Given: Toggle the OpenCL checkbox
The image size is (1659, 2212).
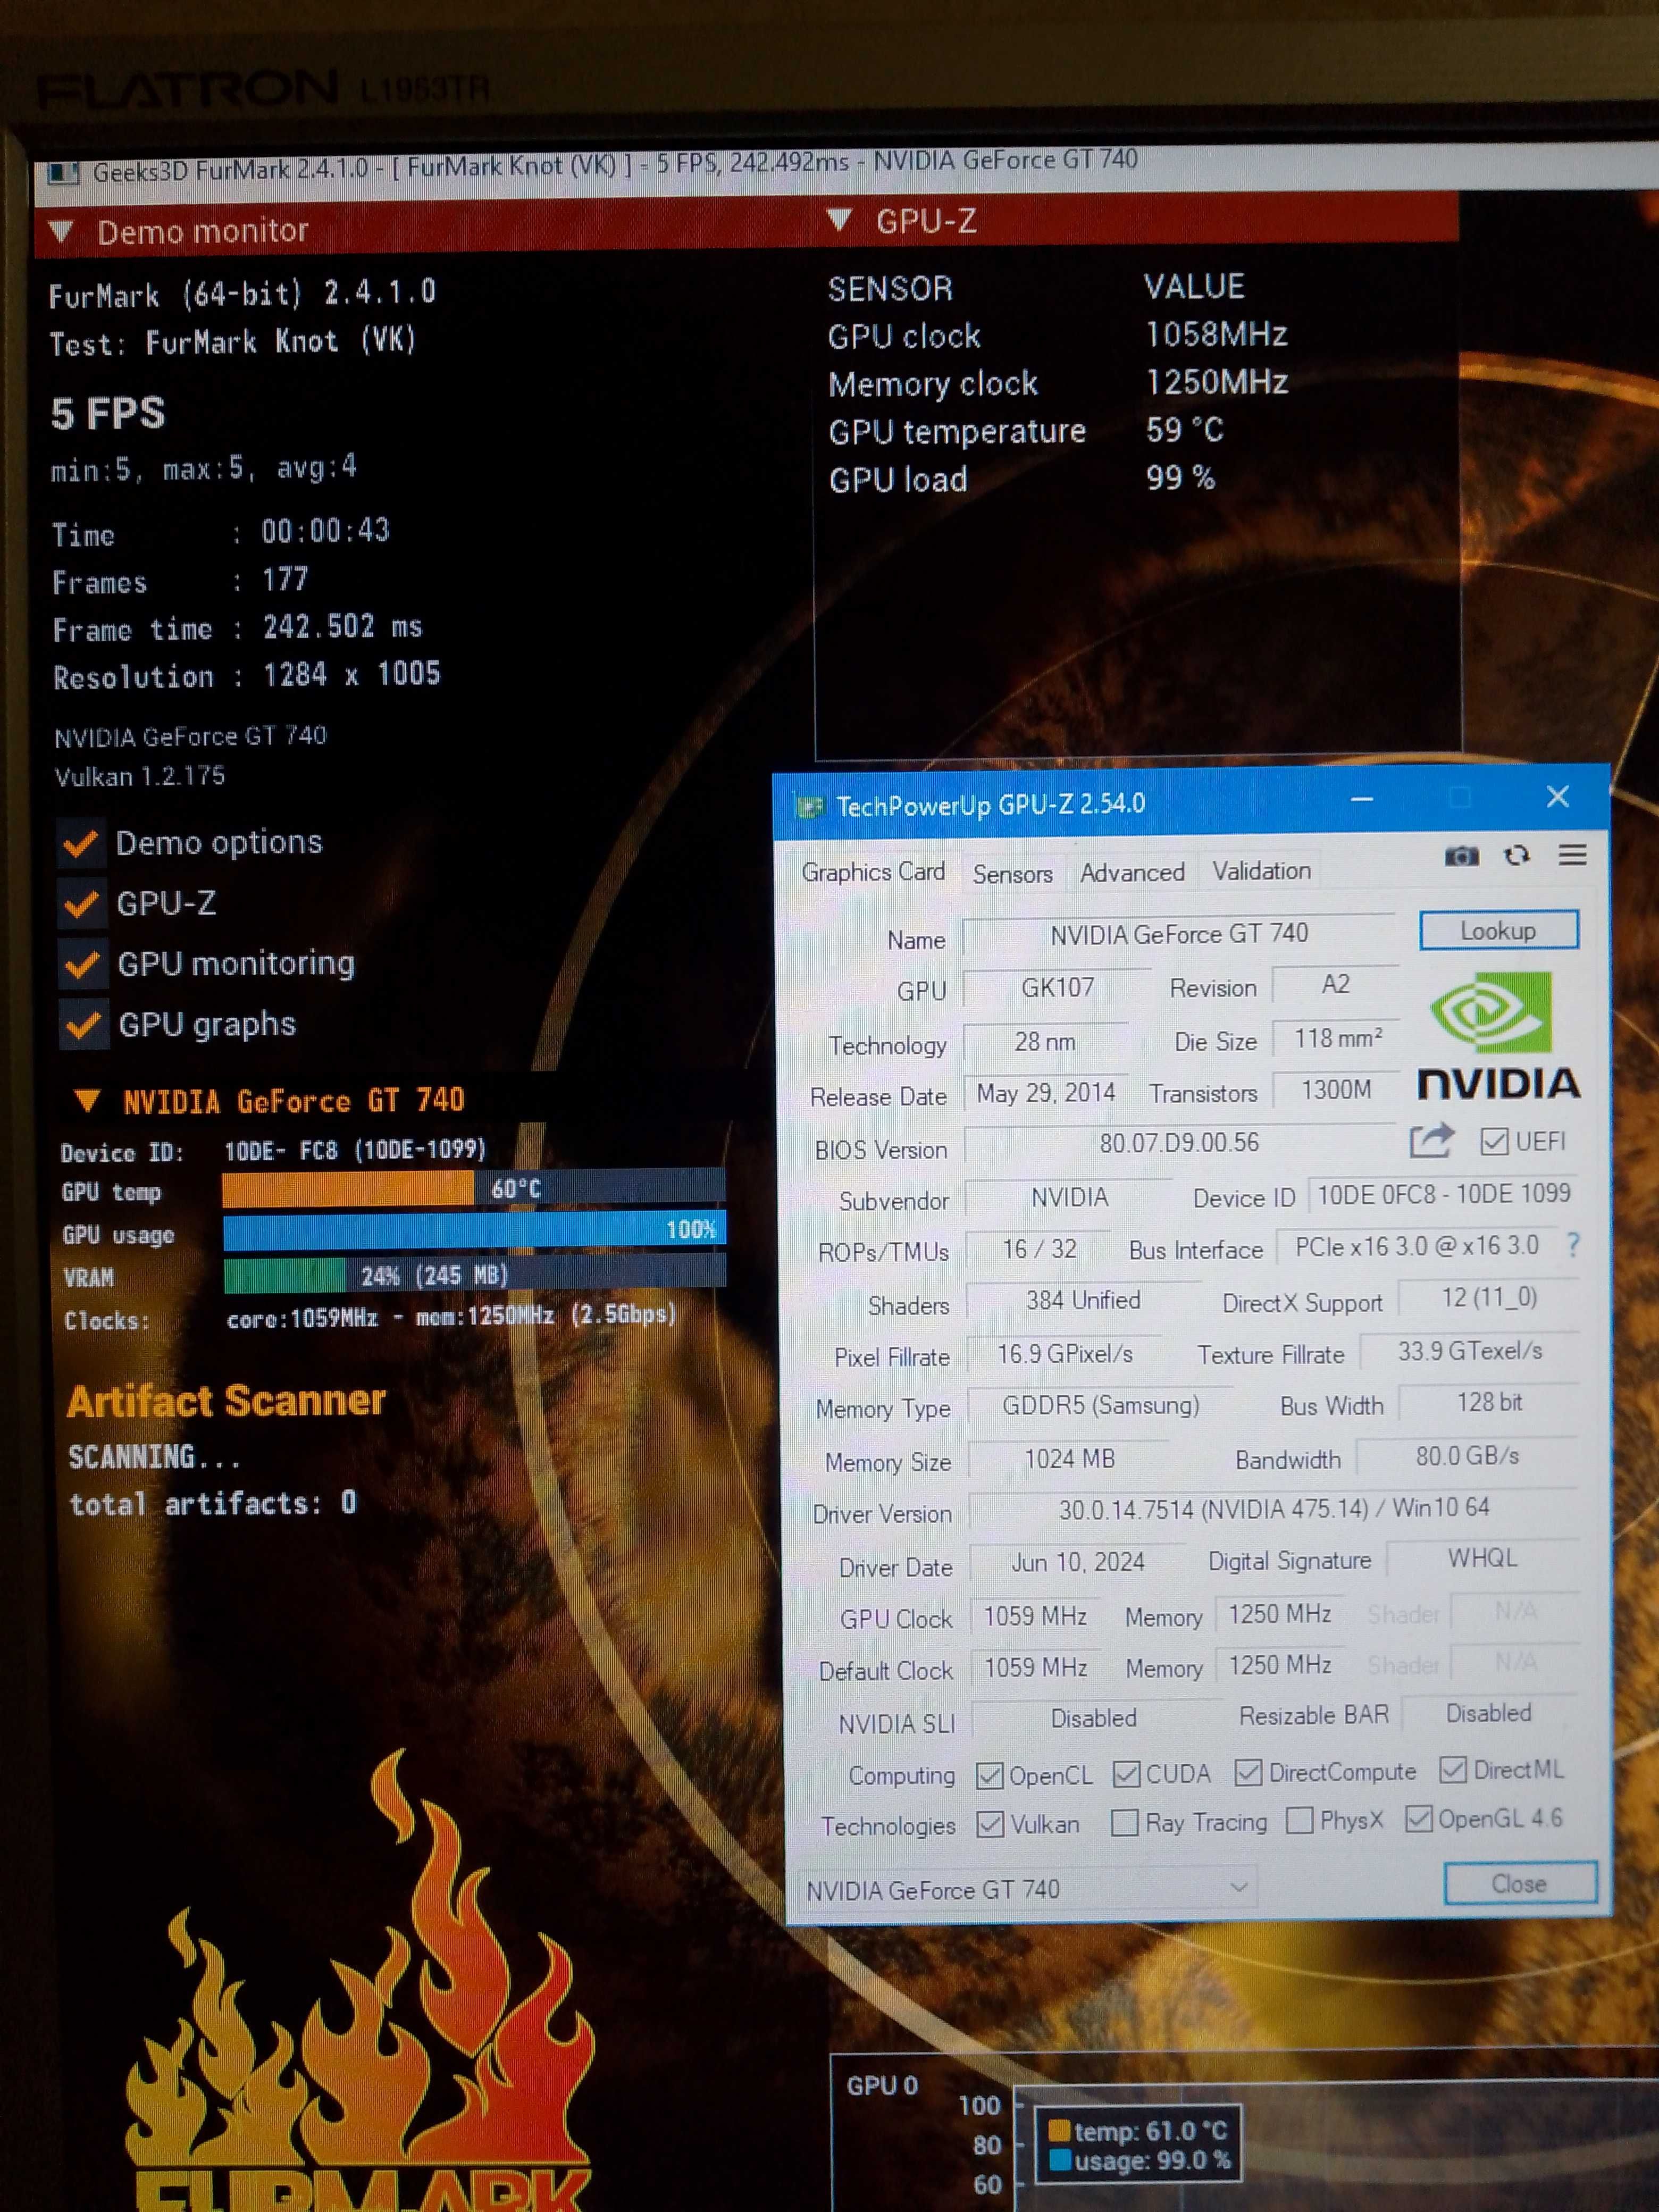Looking at the screenshot, I should [x=989, y=1776].
